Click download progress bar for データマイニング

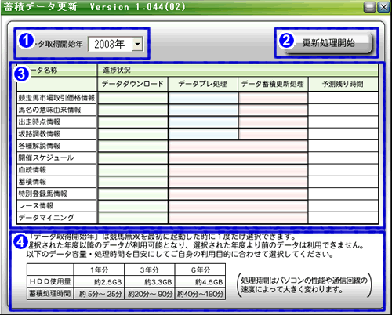pos(132,218)
